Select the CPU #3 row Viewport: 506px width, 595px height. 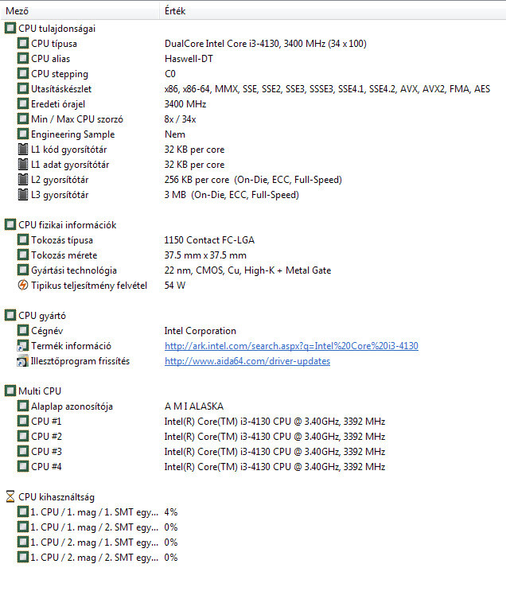[x=201, y=452]
